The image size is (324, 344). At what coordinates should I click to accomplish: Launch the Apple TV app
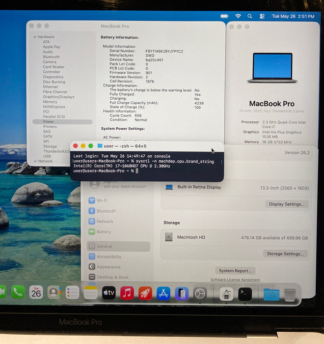pos(108,293)
